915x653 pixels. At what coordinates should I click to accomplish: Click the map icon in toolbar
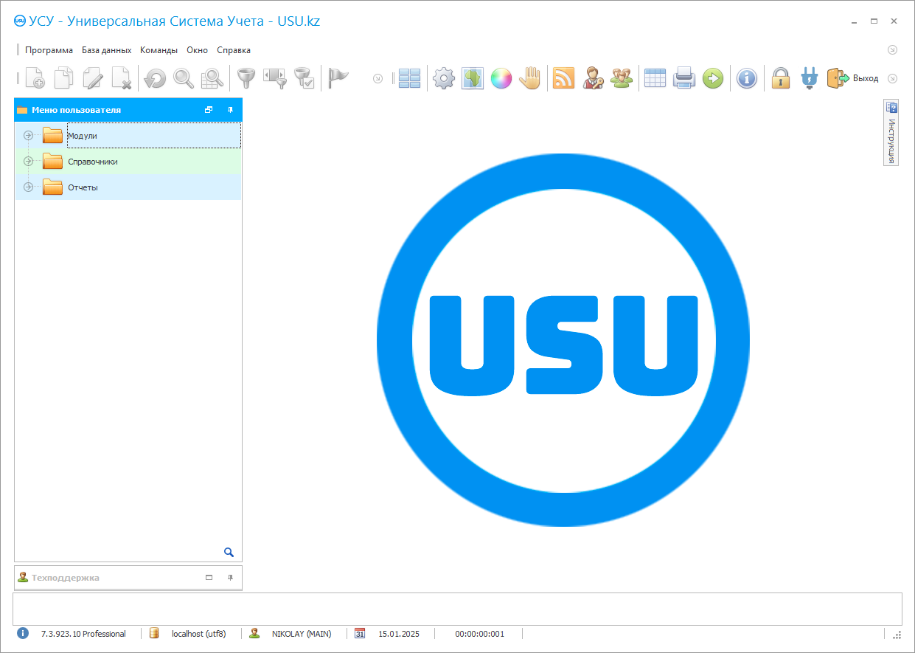472,78
